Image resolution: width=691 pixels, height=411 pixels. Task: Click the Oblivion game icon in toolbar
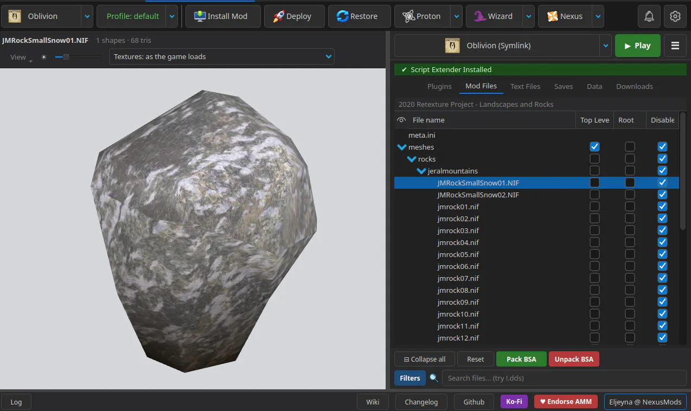click(15, 16)
